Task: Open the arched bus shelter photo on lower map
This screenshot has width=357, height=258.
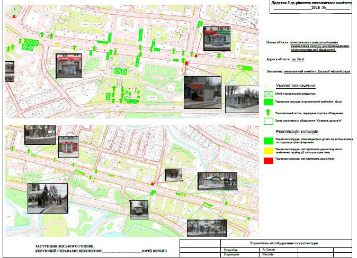Action: 48,198
